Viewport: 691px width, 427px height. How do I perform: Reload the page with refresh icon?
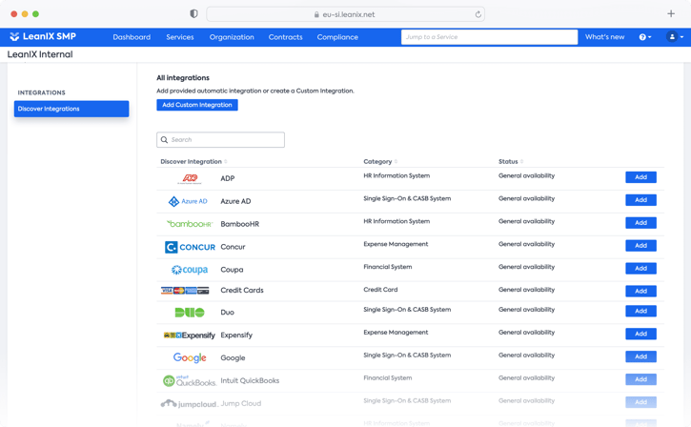478,14
